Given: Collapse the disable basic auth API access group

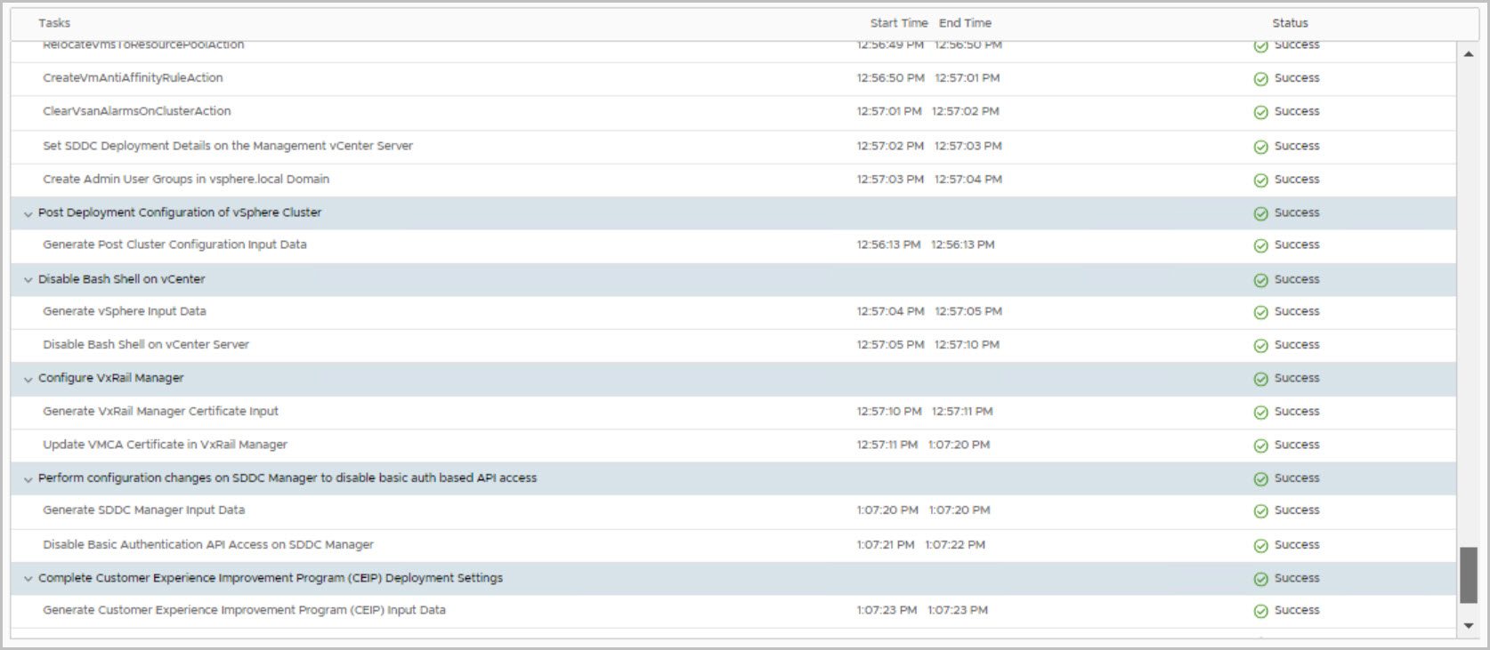Looking at the screenshot, I should point(28,479).
